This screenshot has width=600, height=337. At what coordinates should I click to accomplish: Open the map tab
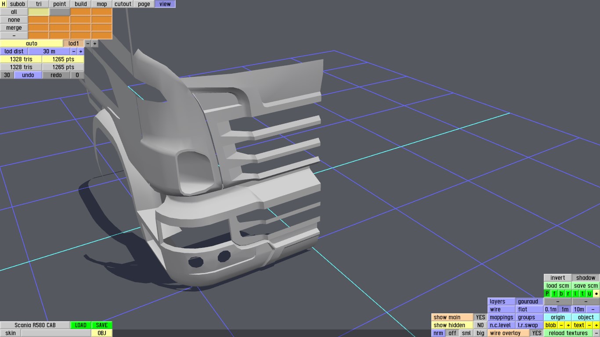coord(102,4)
